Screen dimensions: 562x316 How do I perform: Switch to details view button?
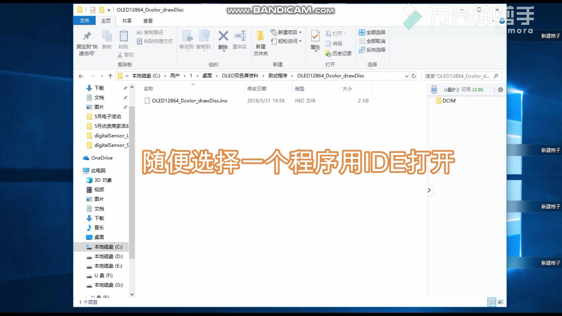click(492, 302)
